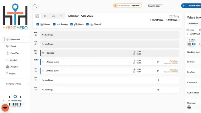The image size is (201, 113).
Task: Click the Today Annual leave airplane icon
Action: tap(43, 62)
